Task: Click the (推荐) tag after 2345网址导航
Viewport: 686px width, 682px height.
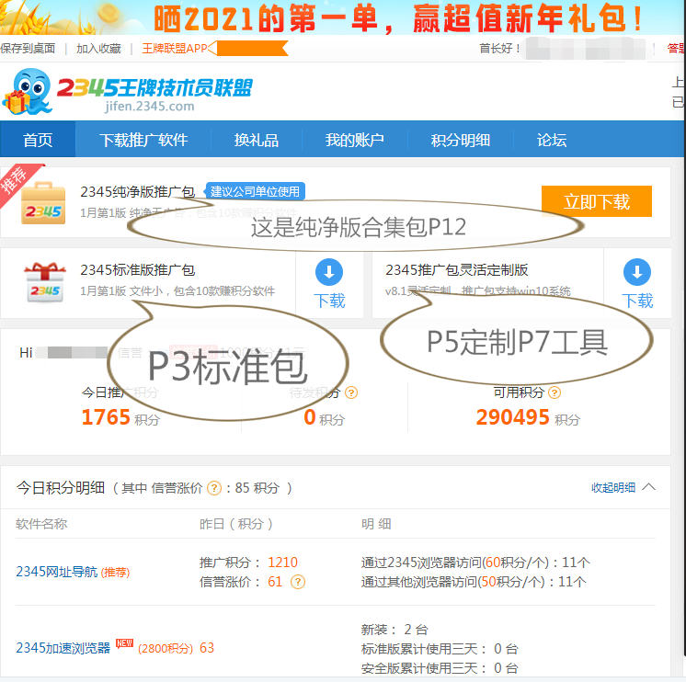Action: click(x=116, y=573)
